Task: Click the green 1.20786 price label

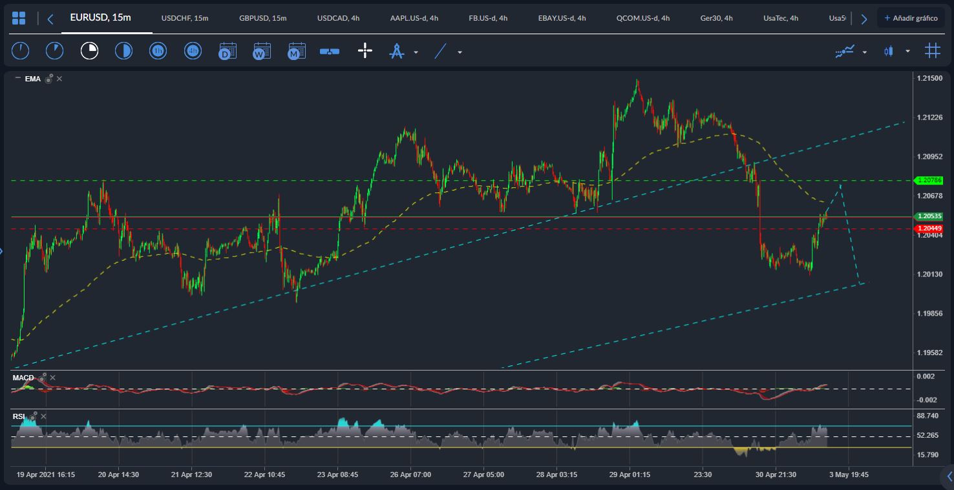Action: (929, 180)
